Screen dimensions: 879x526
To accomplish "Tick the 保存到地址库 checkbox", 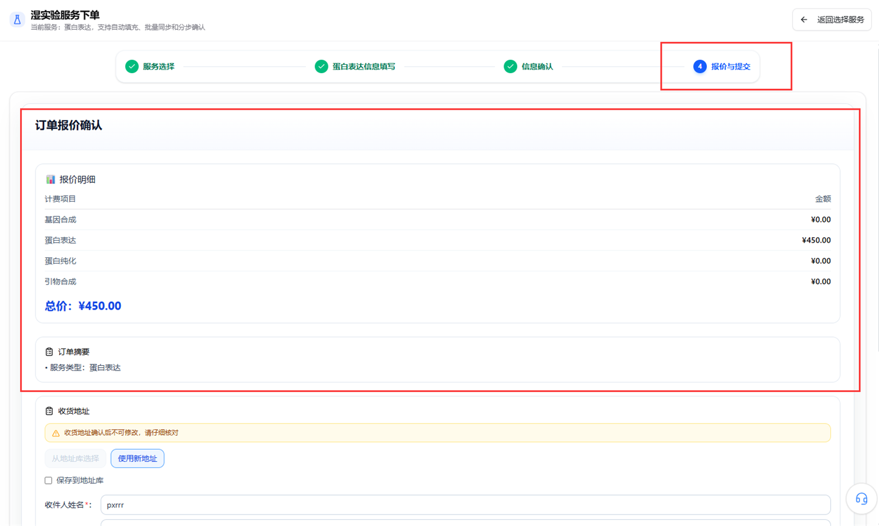I will (x=49, y=480).
